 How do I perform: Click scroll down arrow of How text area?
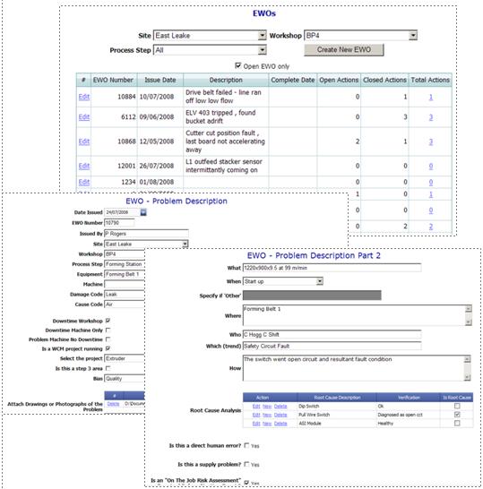click(x=467, y=377)
